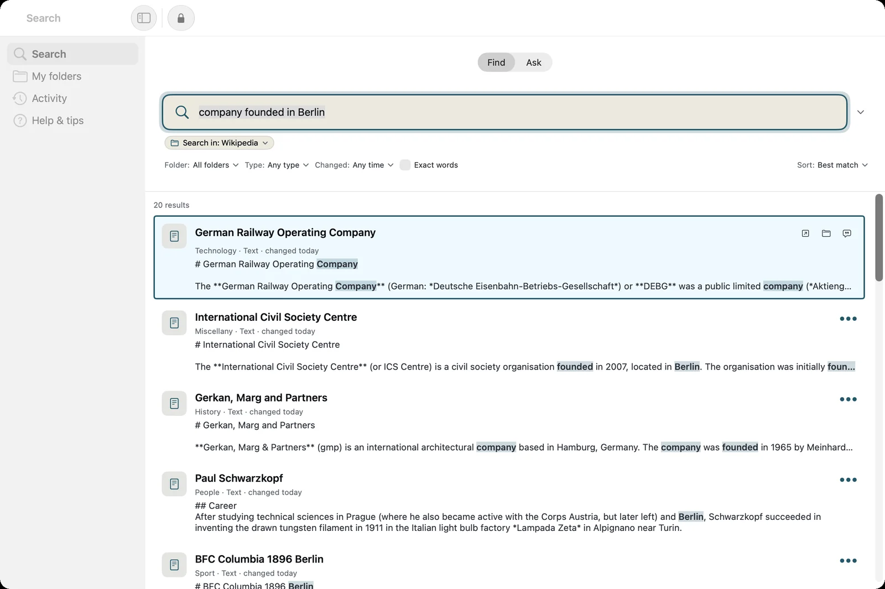Image resolution: width=885 pixels, height=589 pixels.
Task: Open more options for International Civil Society Centre
Action: [848, 319]
